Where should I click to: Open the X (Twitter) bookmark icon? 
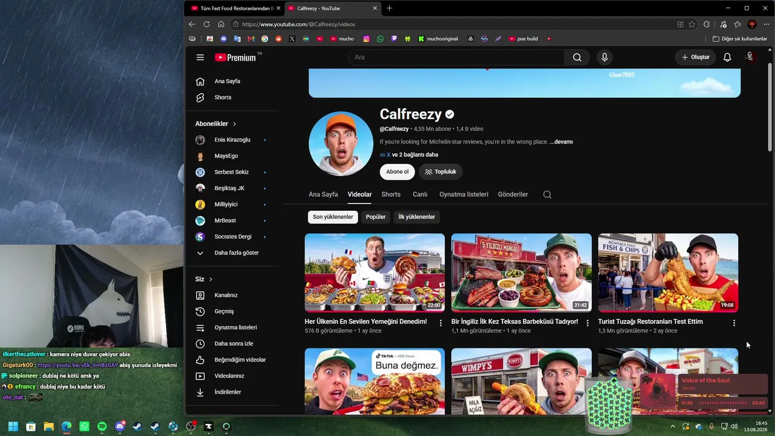(292, 39)
